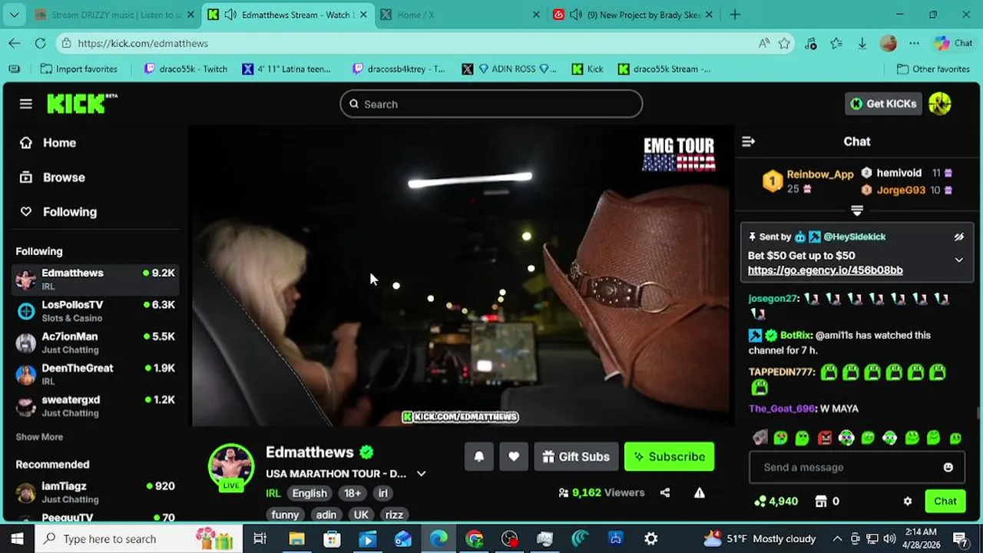The width and height of the screenshot is (983, 553).
Task: Open the emoji picker in the chat input
Action: 948,467
